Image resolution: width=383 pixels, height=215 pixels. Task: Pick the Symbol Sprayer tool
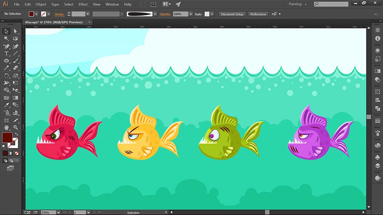point(6,113)
